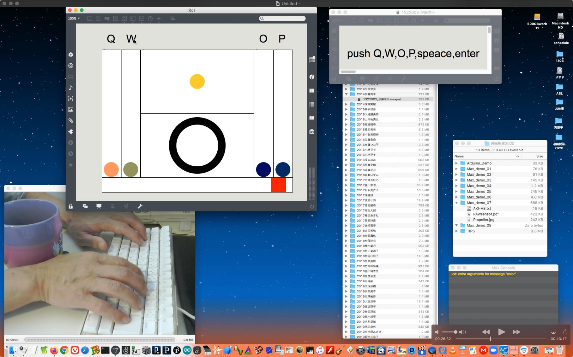Select the AKI-H8.txt file
The image size is (573, 357).
(482, 209)
